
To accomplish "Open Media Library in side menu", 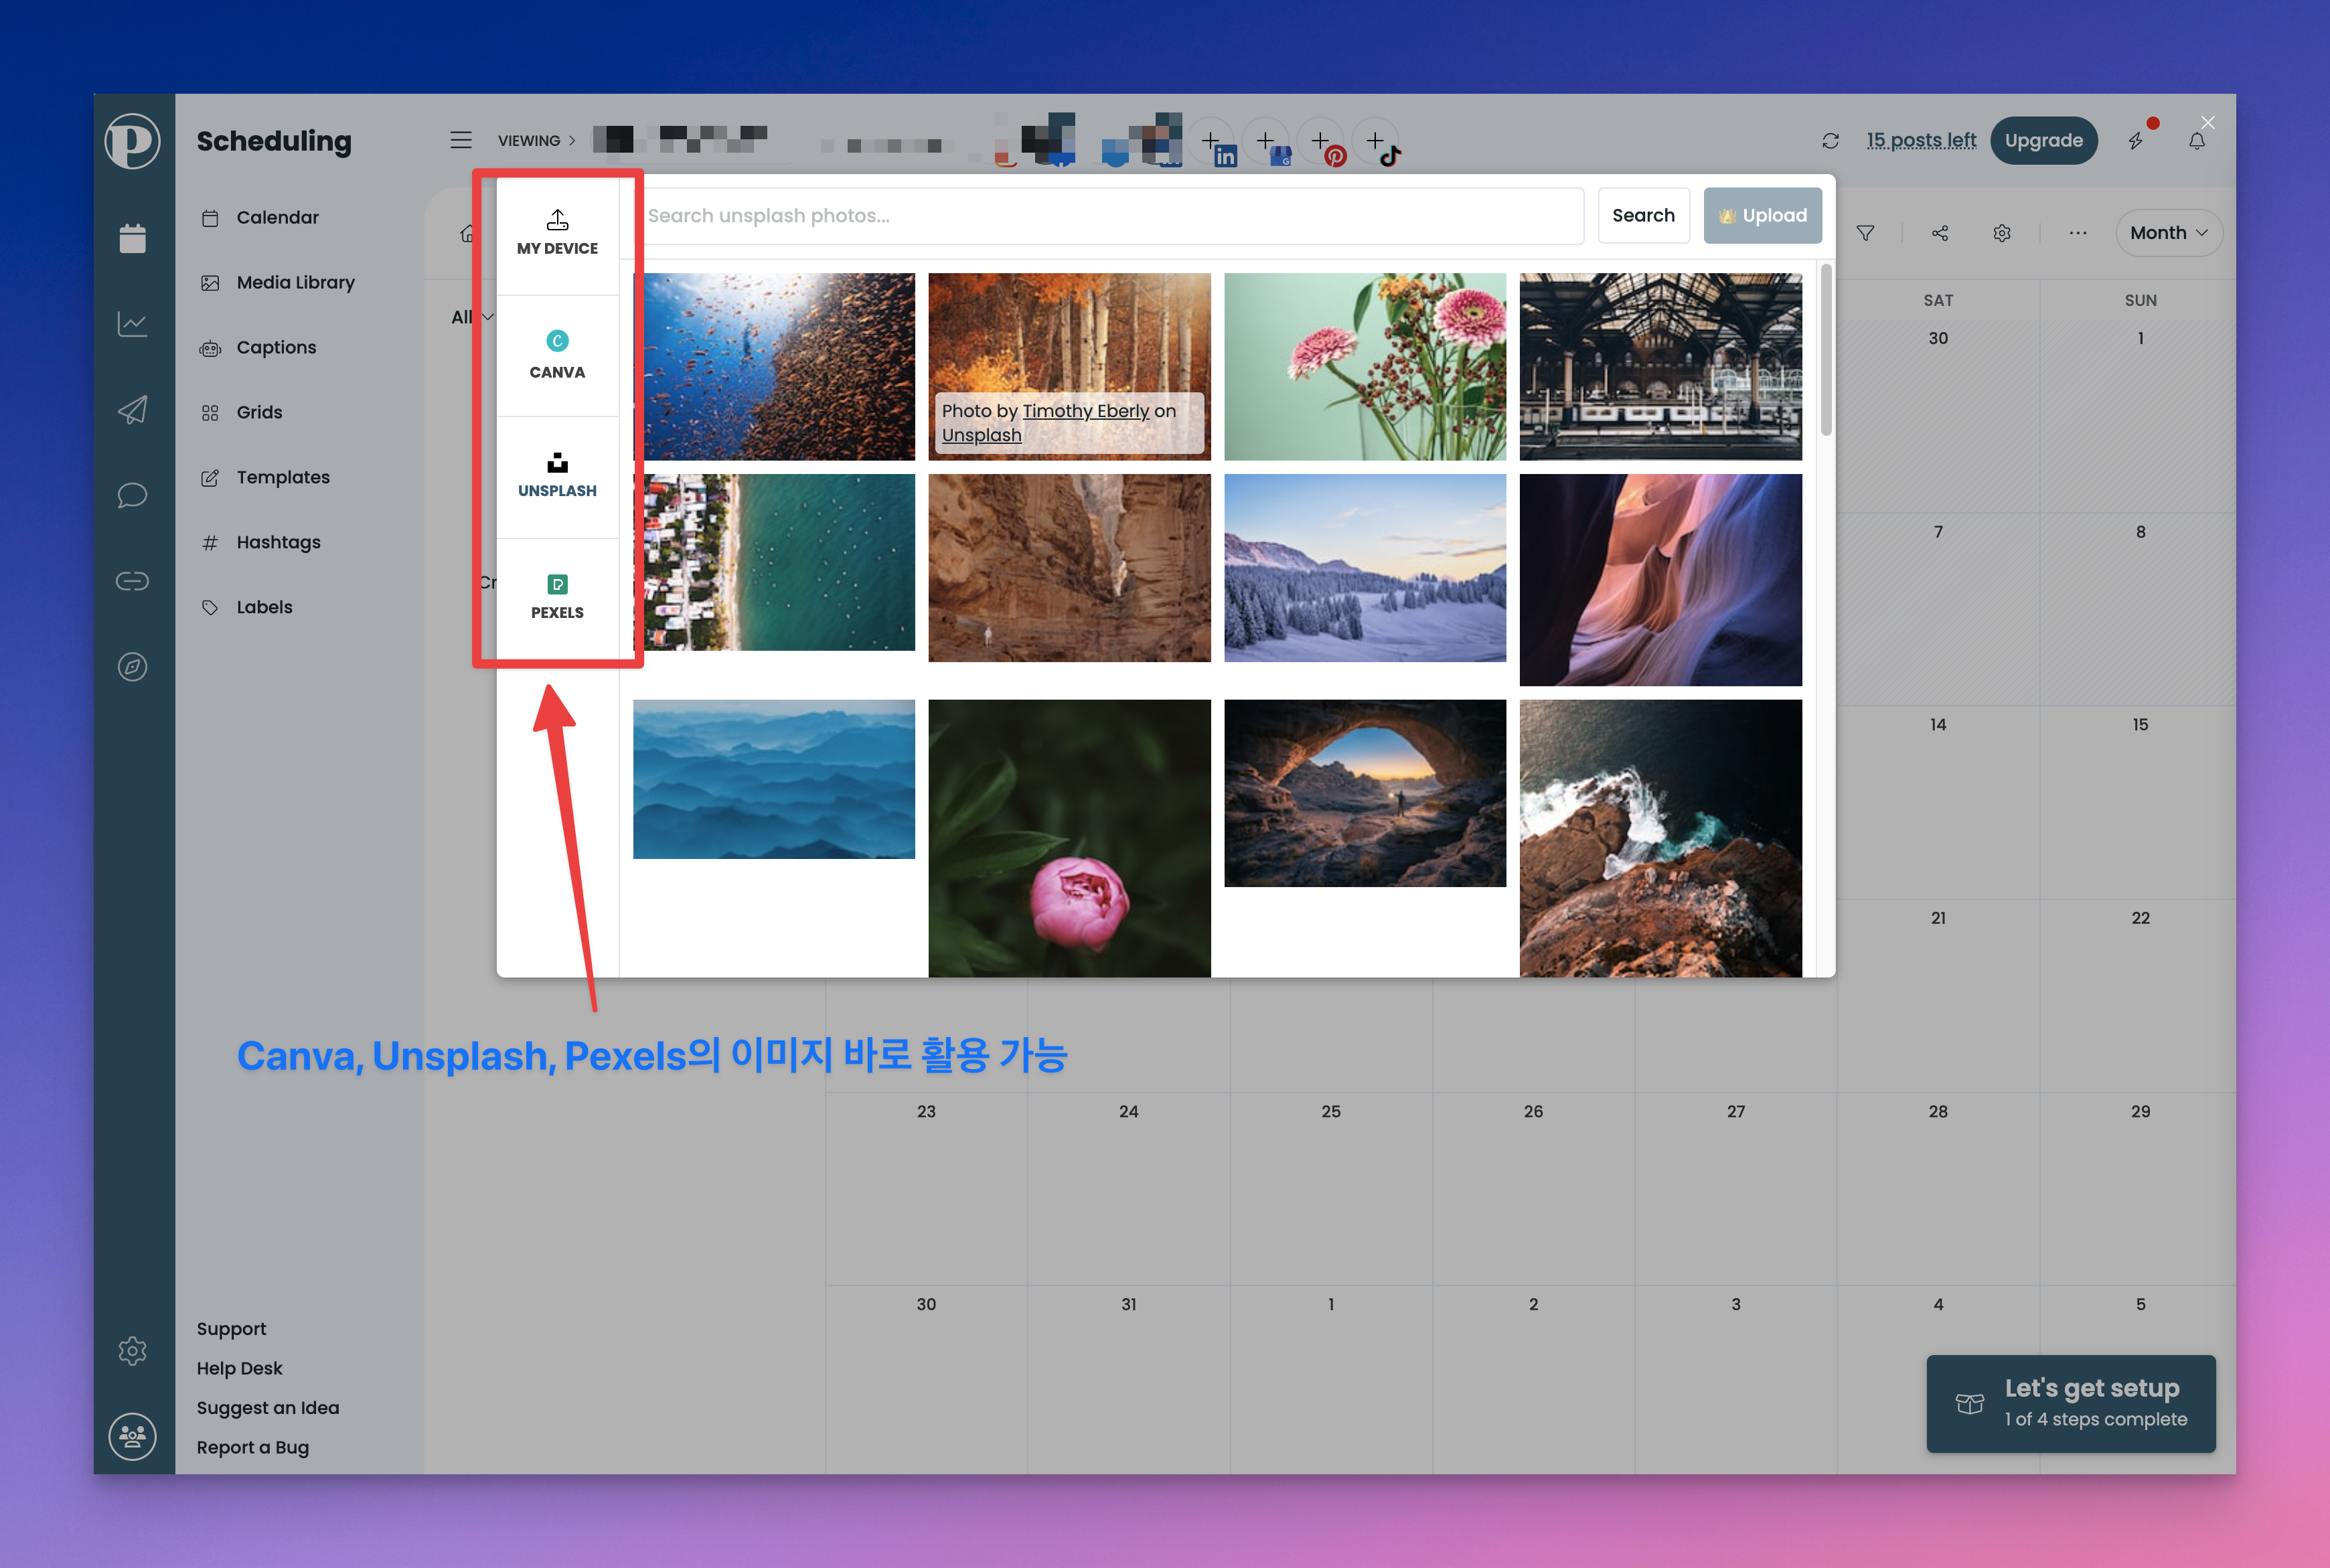I will point(295,283).
